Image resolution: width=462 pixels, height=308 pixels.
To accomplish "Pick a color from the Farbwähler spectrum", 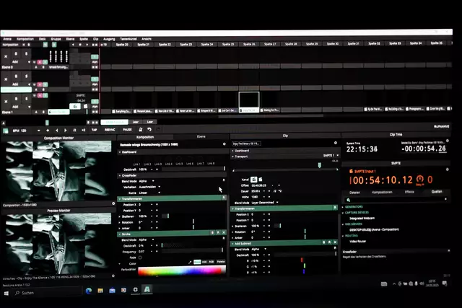I will click(x=180, y=271).
